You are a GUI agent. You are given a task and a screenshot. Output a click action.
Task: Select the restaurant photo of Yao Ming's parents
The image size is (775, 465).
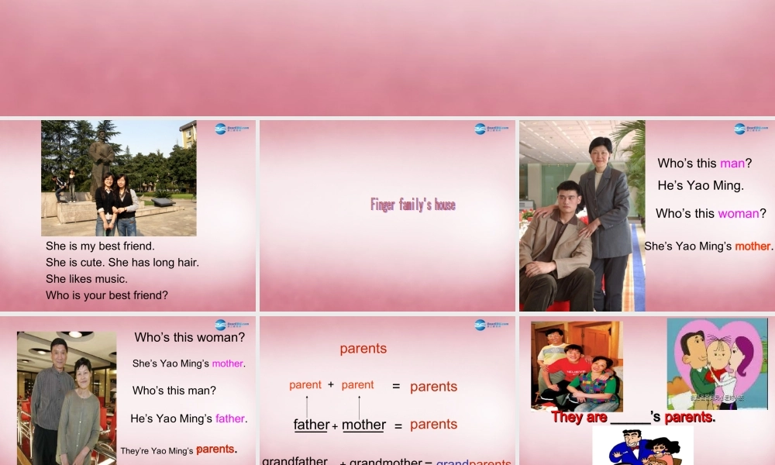click(67, 398)
